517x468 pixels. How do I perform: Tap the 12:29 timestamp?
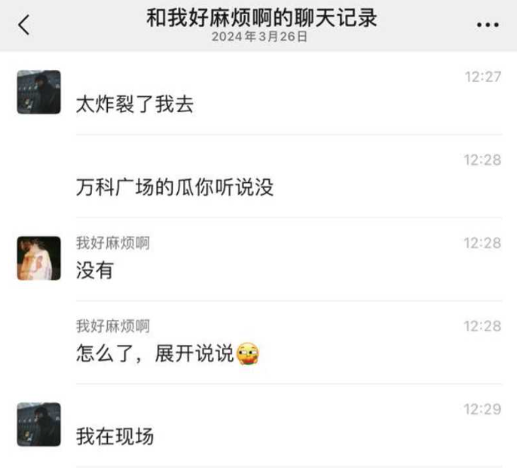(483, 409)
